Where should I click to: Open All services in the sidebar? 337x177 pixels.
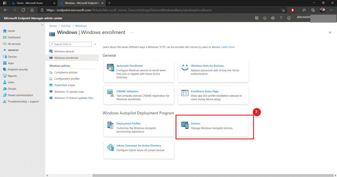point(12,44)
